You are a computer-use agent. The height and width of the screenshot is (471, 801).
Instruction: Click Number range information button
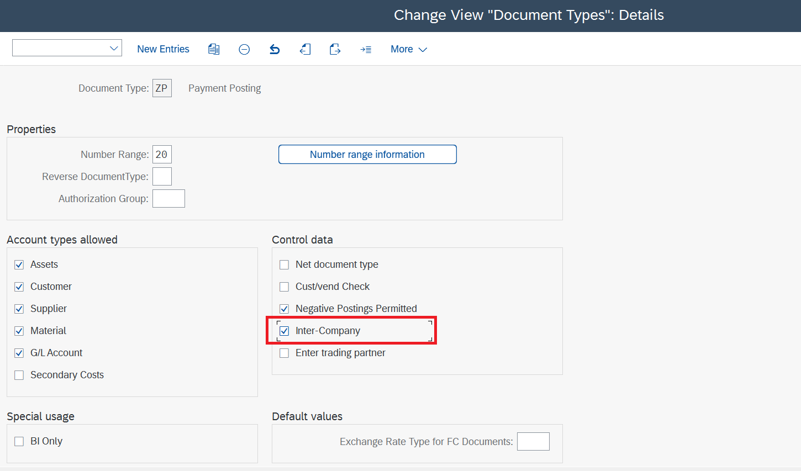tap(367, 155)
